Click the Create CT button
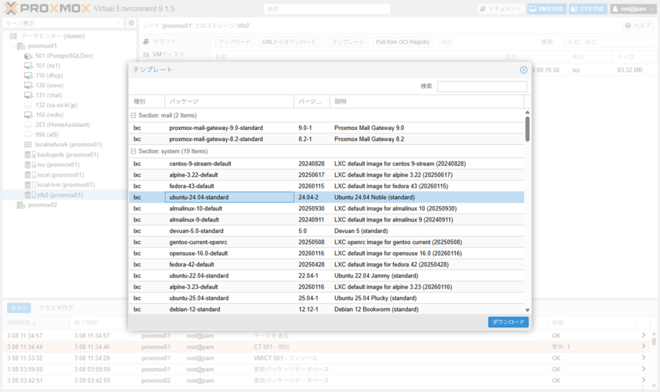The image size is (660, 392). tap(587, 9)
